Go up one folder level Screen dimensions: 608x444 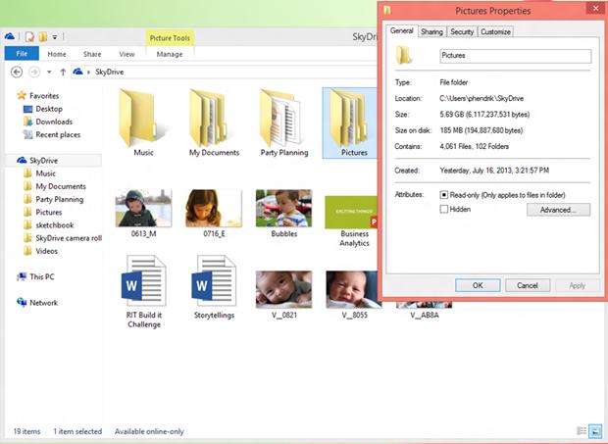pyautogui.click(x=63, y=73)
